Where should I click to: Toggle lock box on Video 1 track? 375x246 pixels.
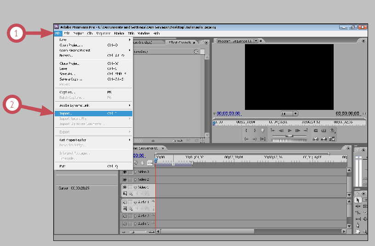point(131,187)
